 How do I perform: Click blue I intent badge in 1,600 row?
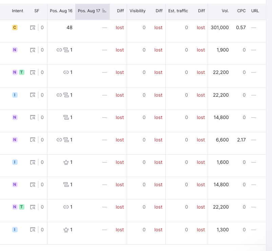click(x=15, y=162)
